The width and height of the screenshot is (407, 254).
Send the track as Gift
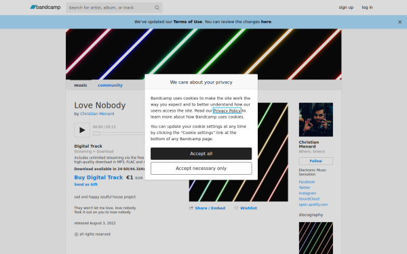(x=86, y=184)
